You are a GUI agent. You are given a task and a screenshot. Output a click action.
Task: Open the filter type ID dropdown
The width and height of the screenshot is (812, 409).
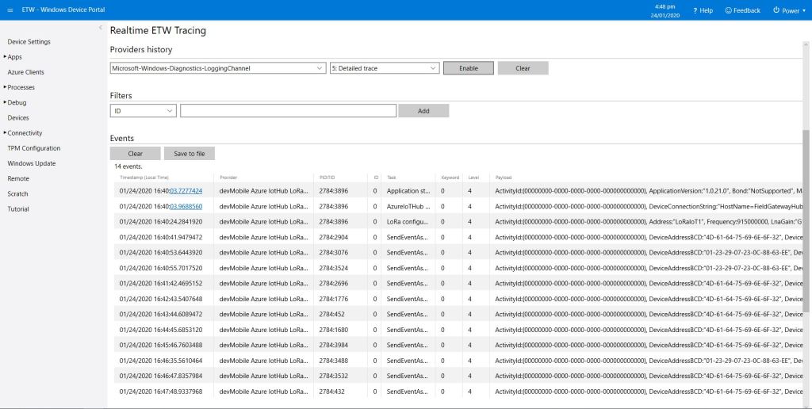coord(142,111)
